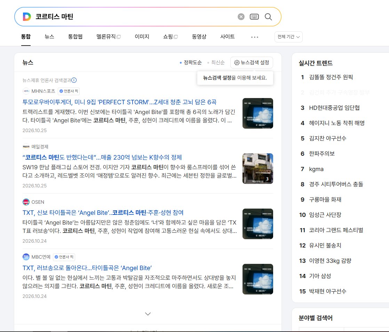Open the 투모로우바이투게더 미니 9집 article headline
Image resolution: width=389 pixels, height=332 pixels.
[x=120, y=102]
